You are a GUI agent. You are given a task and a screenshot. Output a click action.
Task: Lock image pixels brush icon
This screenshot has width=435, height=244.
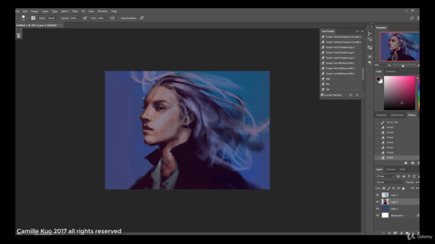(389, 188)
